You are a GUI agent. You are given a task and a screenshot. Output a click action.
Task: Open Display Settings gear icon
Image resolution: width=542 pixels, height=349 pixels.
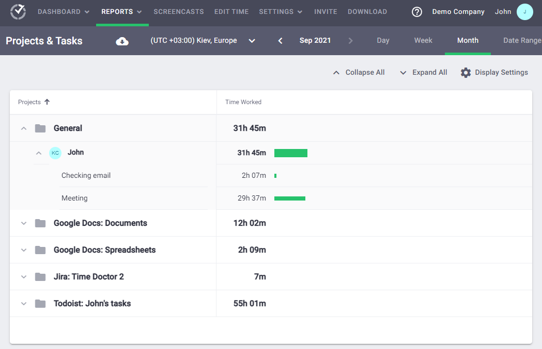(466, 73)
